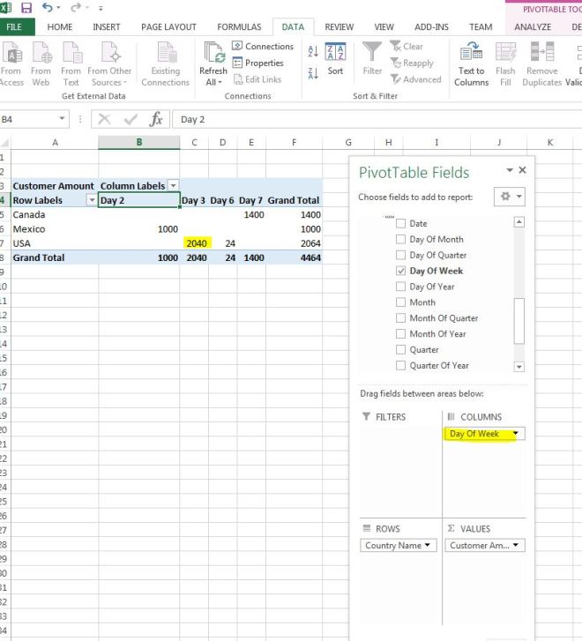
Task: Open Country Name dropdown in Rows area
Action: pos(429,546)
